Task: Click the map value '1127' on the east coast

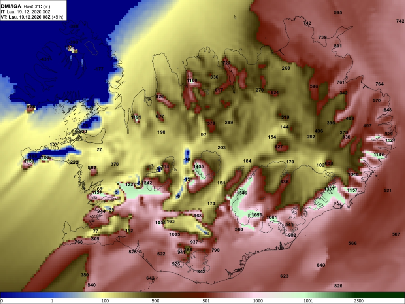Action: click(x=390, y=140)
